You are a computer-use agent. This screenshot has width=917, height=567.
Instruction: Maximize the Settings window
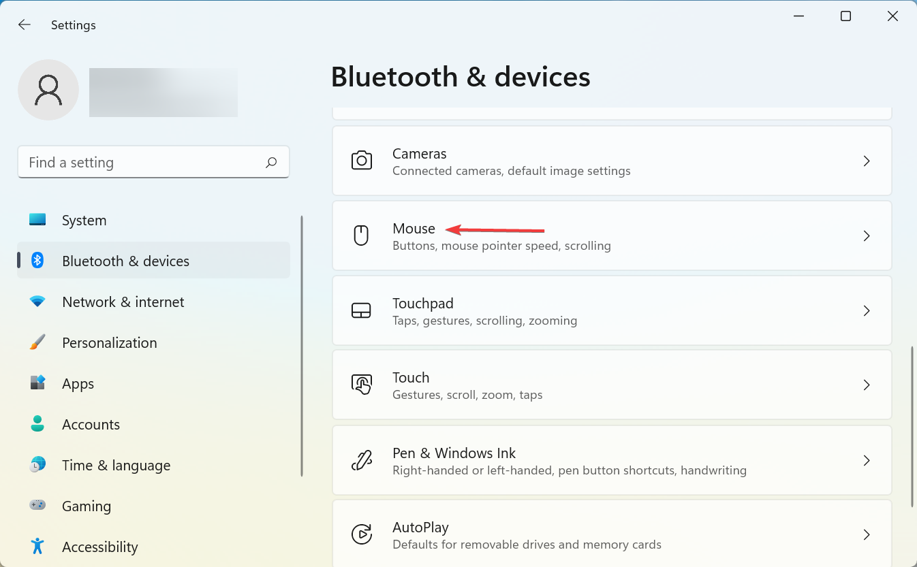pyautogui.click(x=845, y=16)
